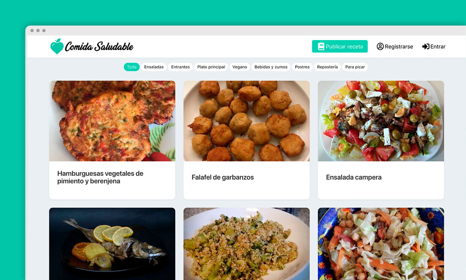Open the Ensalada campera recipe title

(354, 177)
